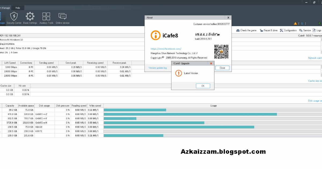Image resolution: width=322 pixels, height=169 pixels.
Task: Open Basic Settings
Action: click(x=30, y=17)
